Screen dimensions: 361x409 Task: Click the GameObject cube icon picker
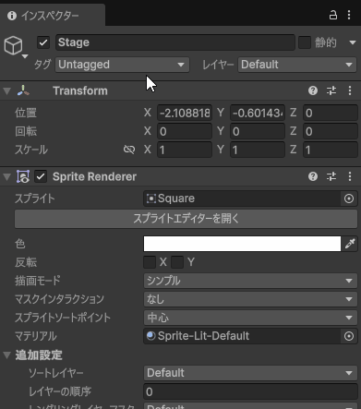coord(16,47)
